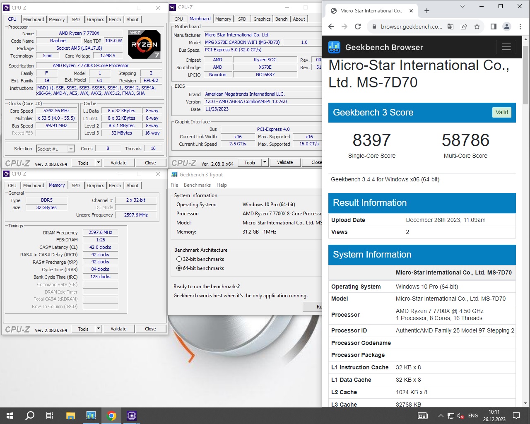Bookmark this page with the star icon
The width and height of the screenshot is (530, 424).
(477, 26)
